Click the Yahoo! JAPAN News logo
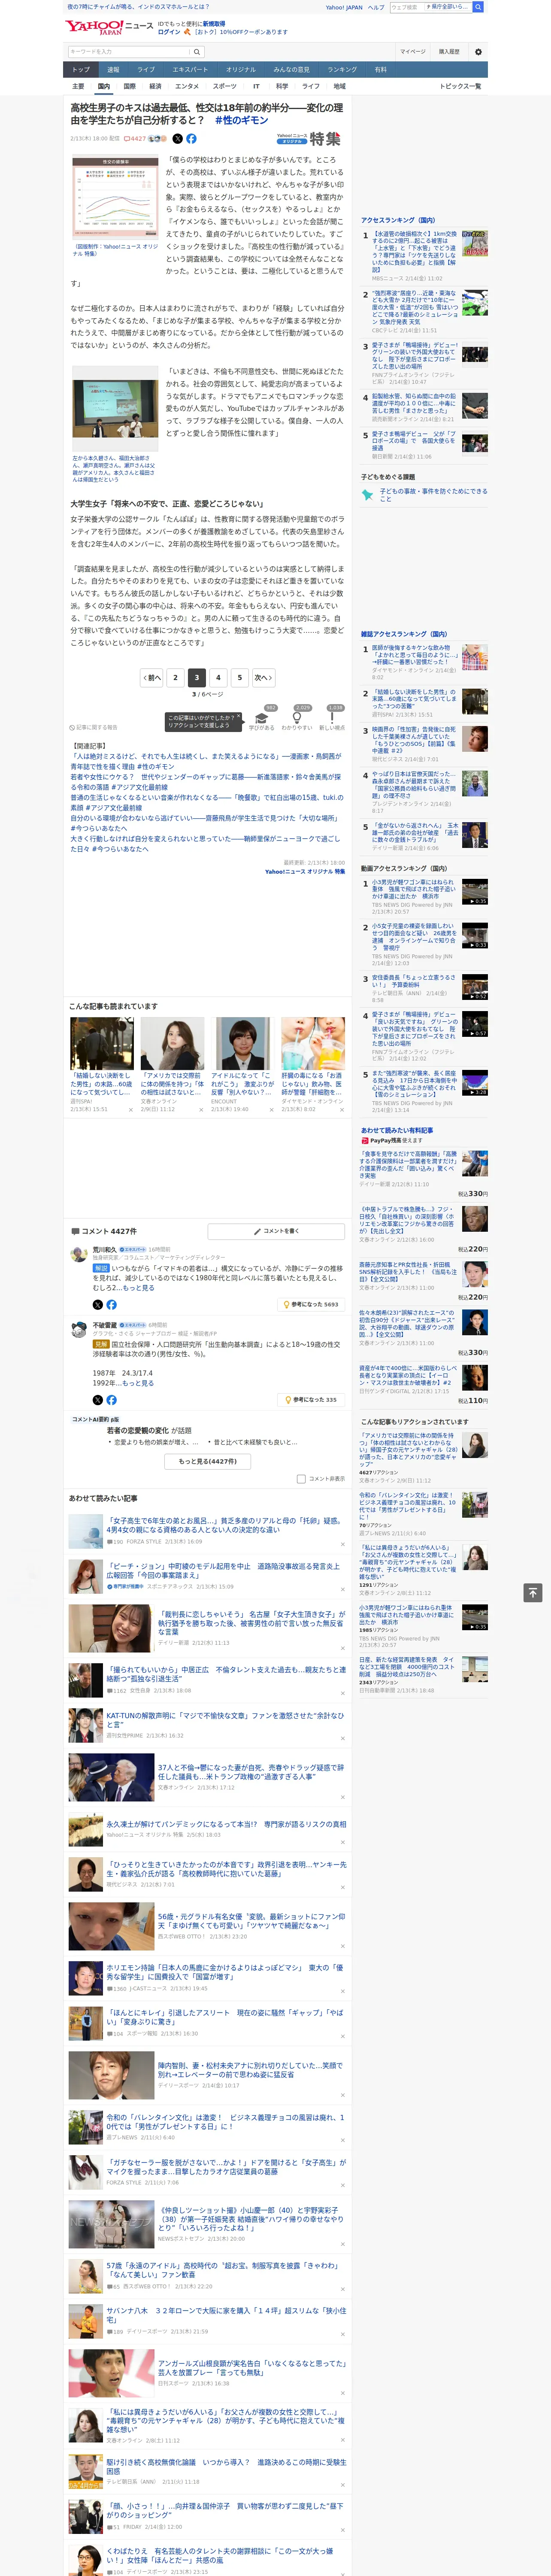Image resolution: width=551 pixels, height=2576 pixels. coord(110,27)
